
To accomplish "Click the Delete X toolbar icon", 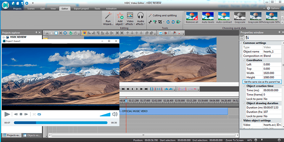I will (x=60, y=33).
